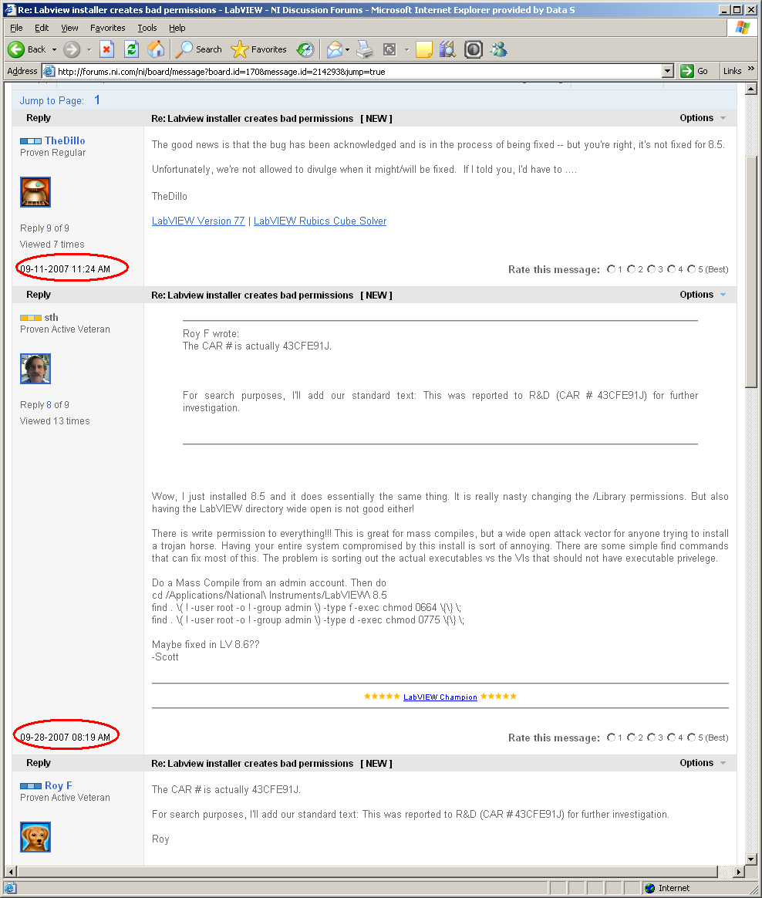Rate sth's message 3
This screenshot has height=898, width=762.
click(x=652, y=738)
